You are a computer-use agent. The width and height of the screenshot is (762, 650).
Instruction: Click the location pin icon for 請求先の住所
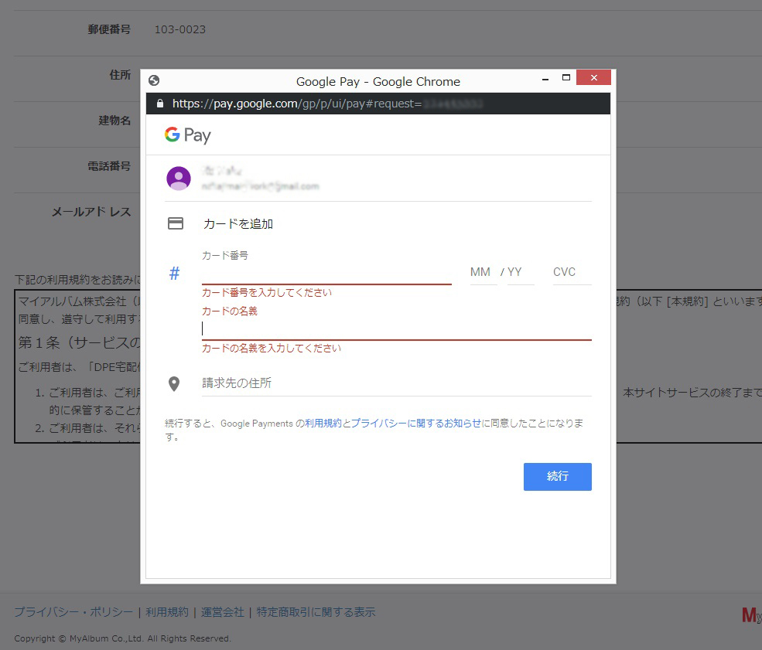pyautogui.click(x=176, y=382)
